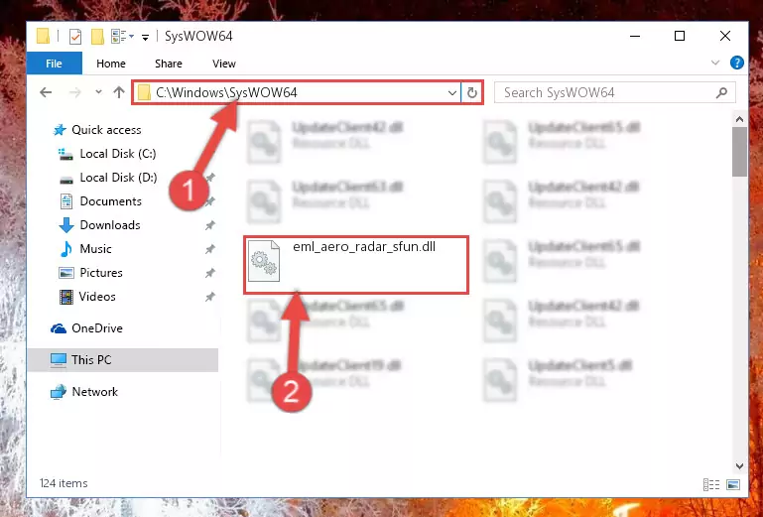Click the This PC monitor icon
Screen dimensions: 763x517
59,360
